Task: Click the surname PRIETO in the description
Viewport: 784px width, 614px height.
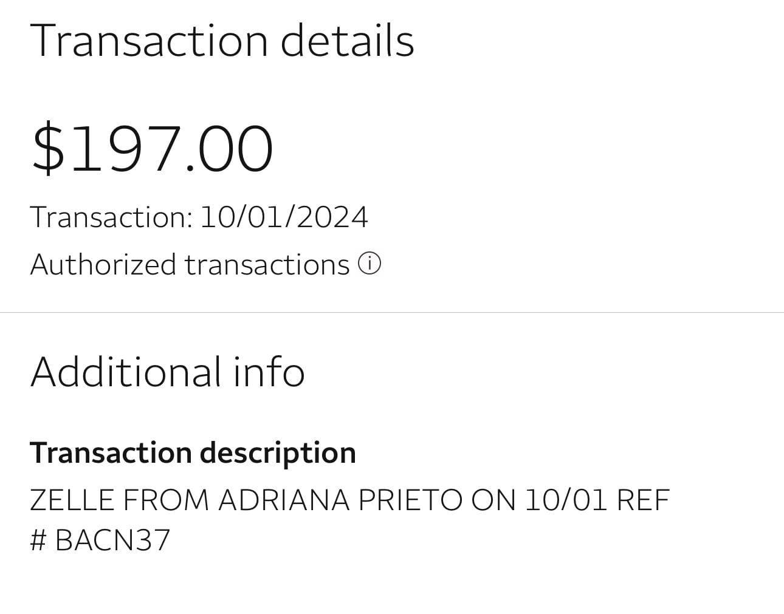Action: click(410, 500)
